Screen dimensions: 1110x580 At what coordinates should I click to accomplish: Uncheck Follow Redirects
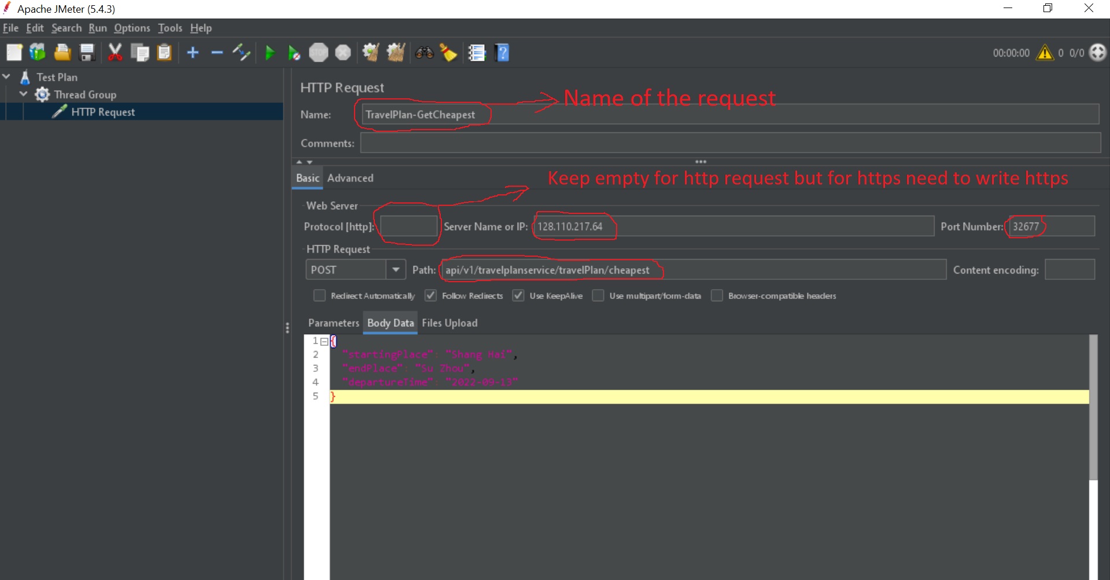430,295
